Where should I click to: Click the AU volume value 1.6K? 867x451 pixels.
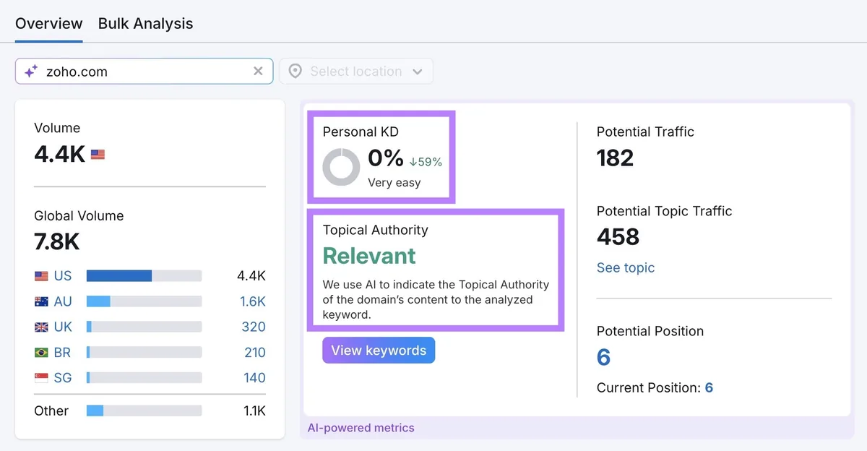pyautogui.click(x=253, y=301)
